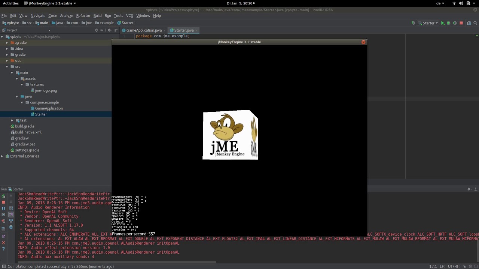479x269 pixels.
Task: Run the Starter configuration with green play icon
Action: 443,23
